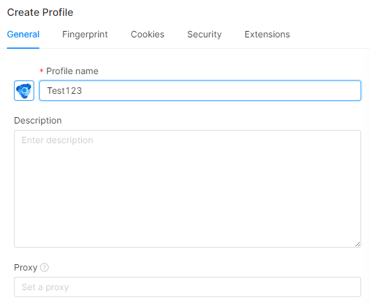Click the browser profile avatar icon
The height and width of the screenshot is (306, 370).
click(x=24, y=91)
